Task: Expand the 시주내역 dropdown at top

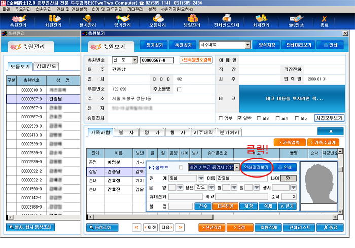Action: tap(248, 45)
